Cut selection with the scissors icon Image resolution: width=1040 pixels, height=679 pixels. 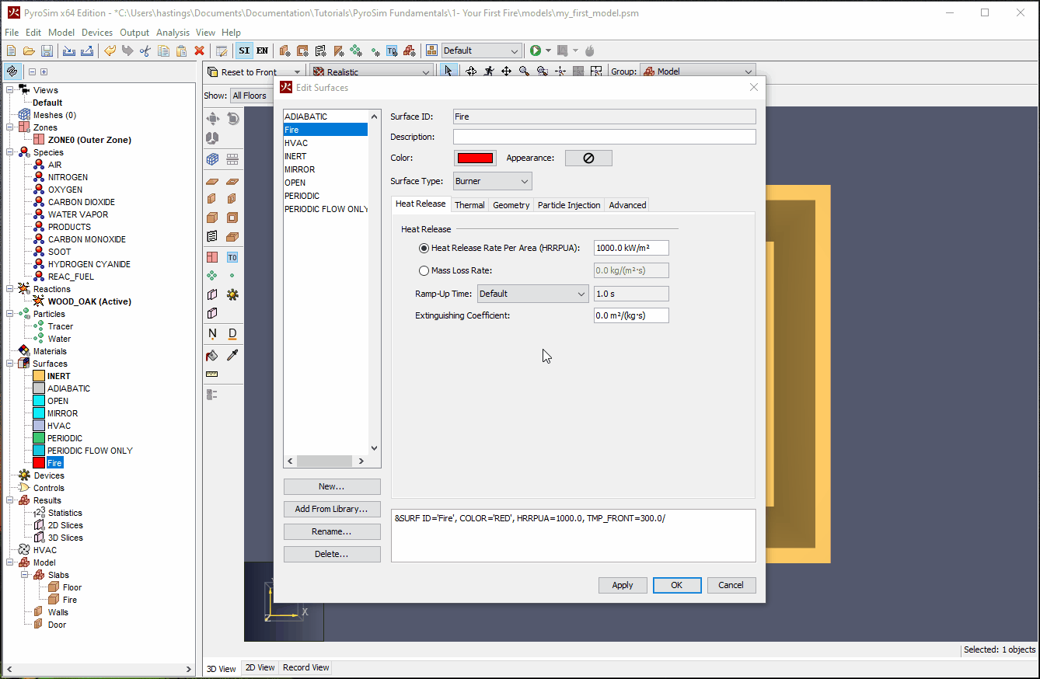tap(145, 50)
